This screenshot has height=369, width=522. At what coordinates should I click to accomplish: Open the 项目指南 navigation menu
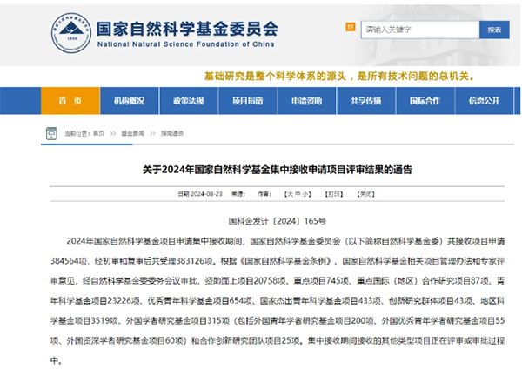click(248, 101)
